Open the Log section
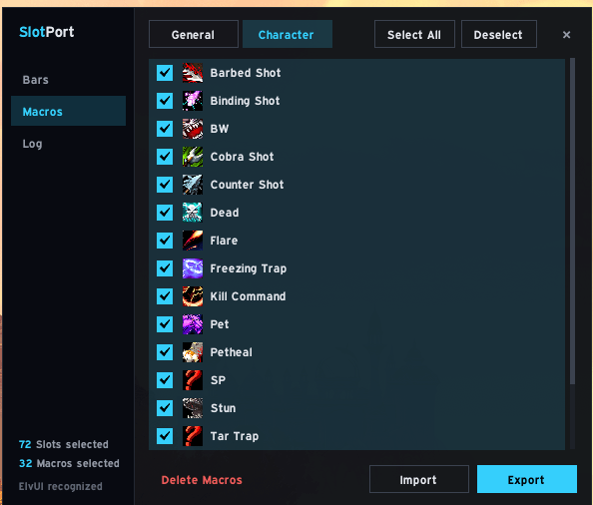 [x=68, y=144]
